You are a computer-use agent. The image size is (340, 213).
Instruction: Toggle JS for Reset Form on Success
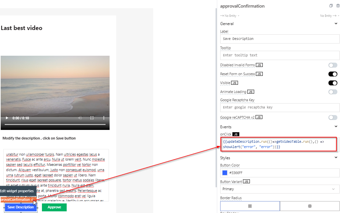click(259, 74)
